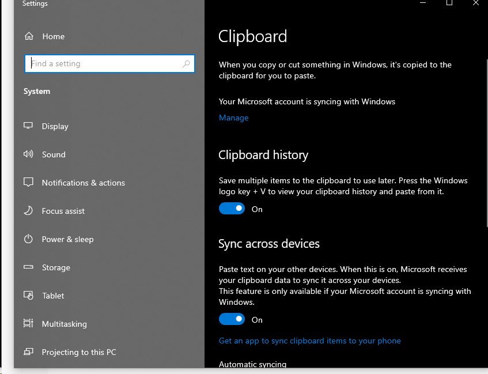Click the magnifier search icon

point(186,64)
